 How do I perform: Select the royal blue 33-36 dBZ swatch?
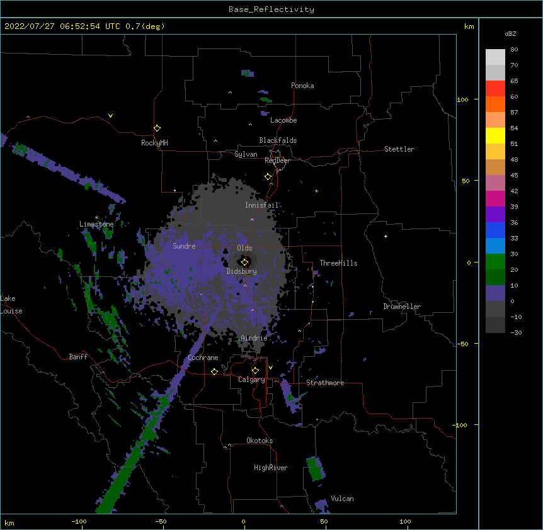pyautogui.click(x=495, y=230)
